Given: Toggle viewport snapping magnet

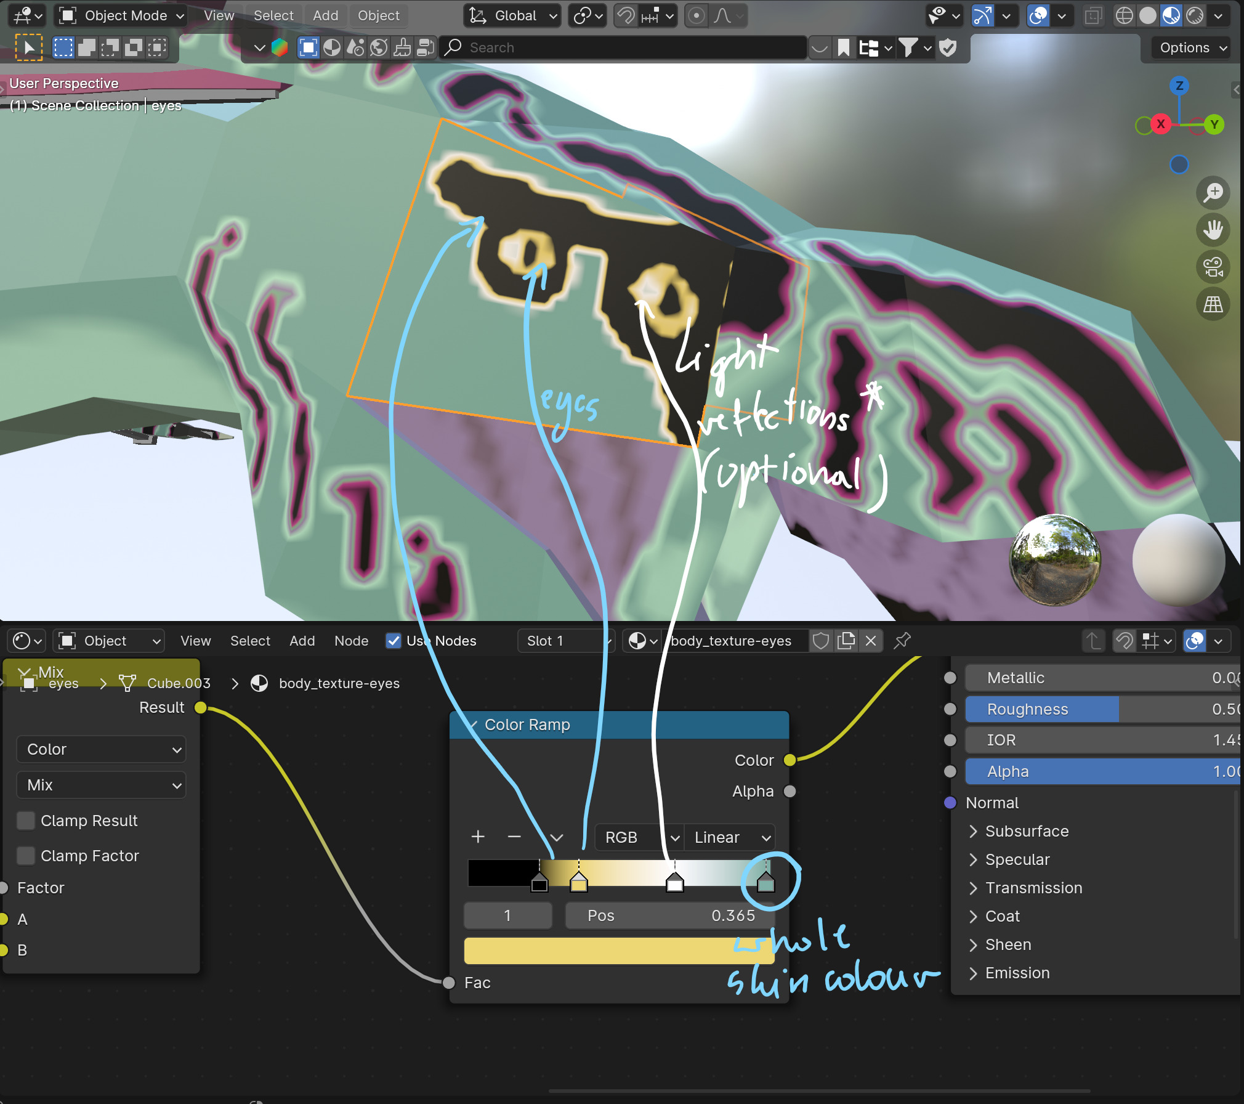Looking at the screenshot, I should pos(626,15).
